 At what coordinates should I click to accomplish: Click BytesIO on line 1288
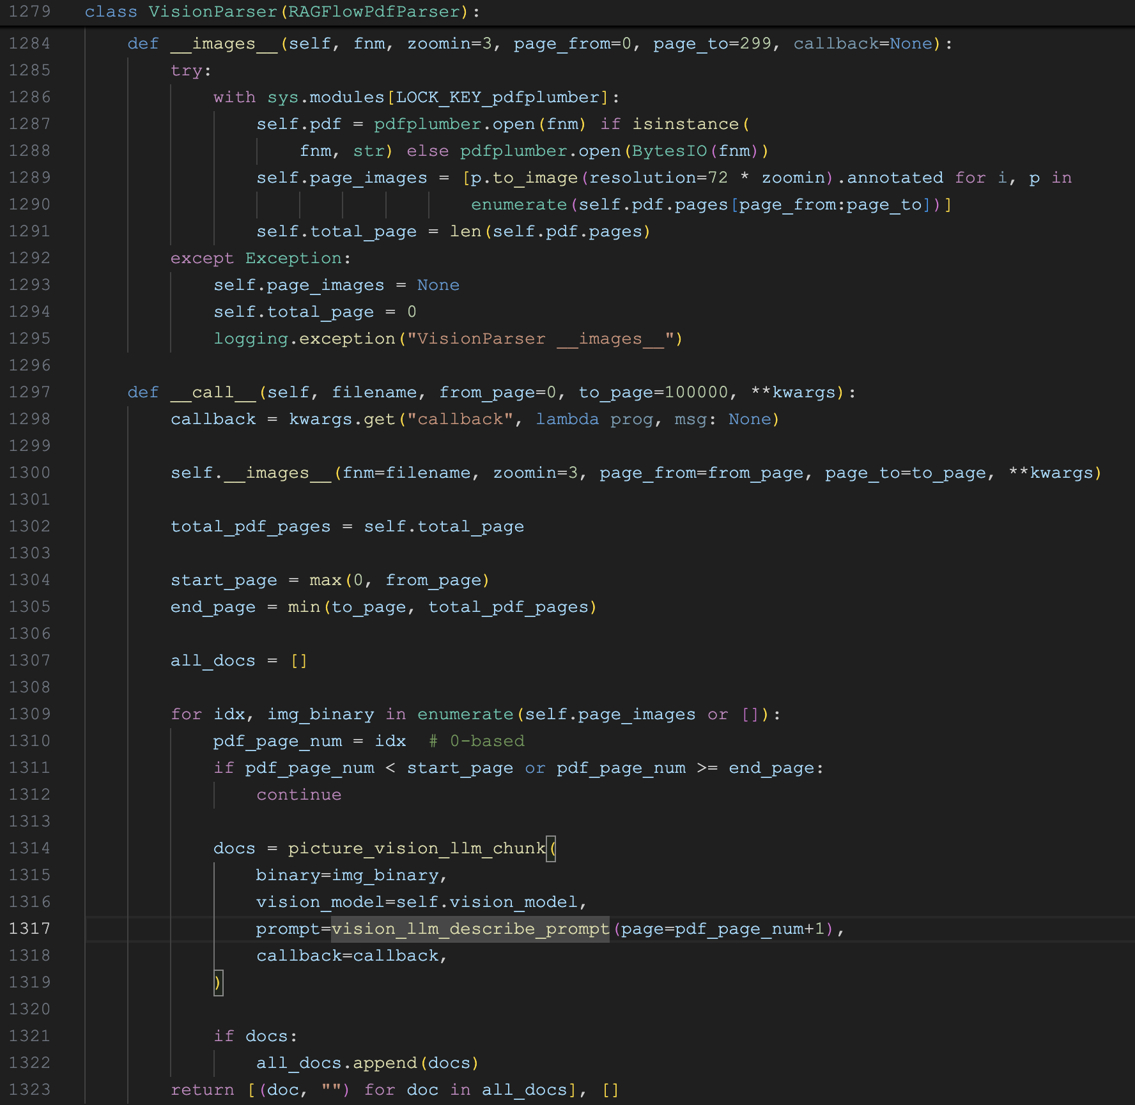pyautogui.click(x=669, y=151)
